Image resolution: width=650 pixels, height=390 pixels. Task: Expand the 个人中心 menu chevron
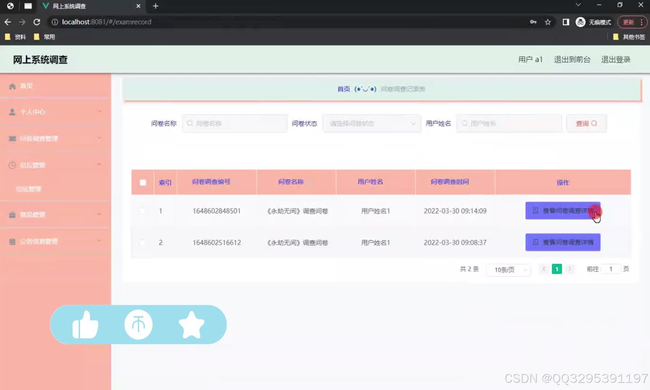(99, 111)
